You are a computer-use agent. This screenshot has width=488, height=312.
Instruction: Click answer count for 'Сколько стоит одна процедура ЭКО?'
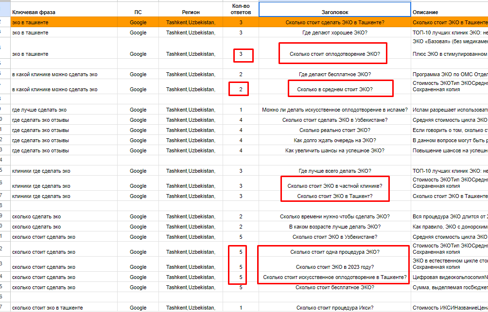[x=241, y=249]
